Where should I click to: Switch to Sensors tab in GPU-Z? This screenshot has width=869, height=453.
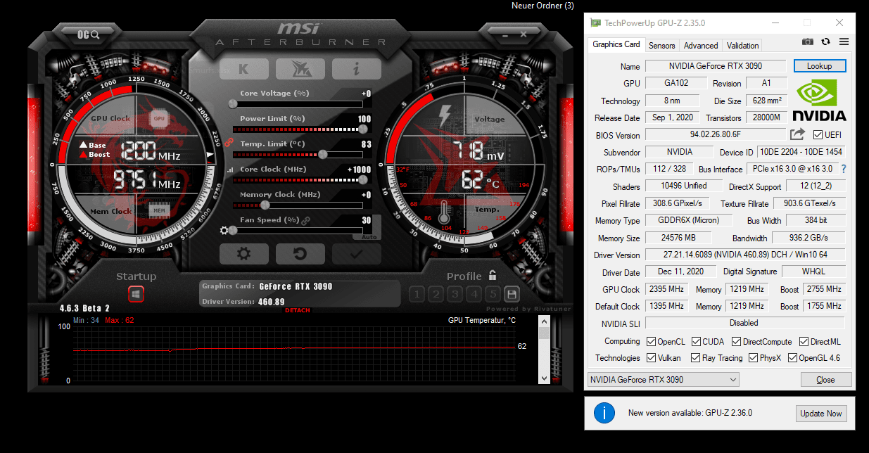click(x=661, y=46)
